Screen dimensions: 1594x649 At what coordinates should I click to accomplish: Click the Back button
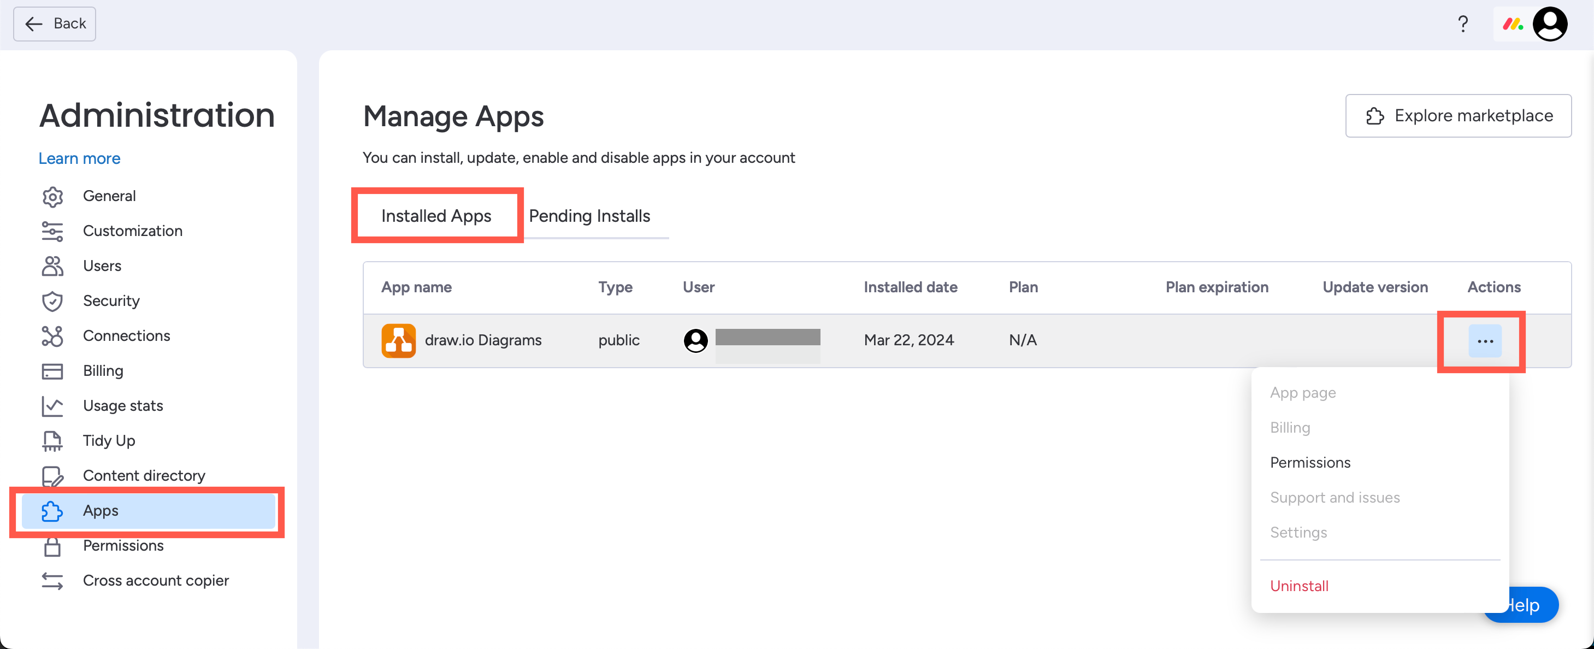(x=54, y=23)
